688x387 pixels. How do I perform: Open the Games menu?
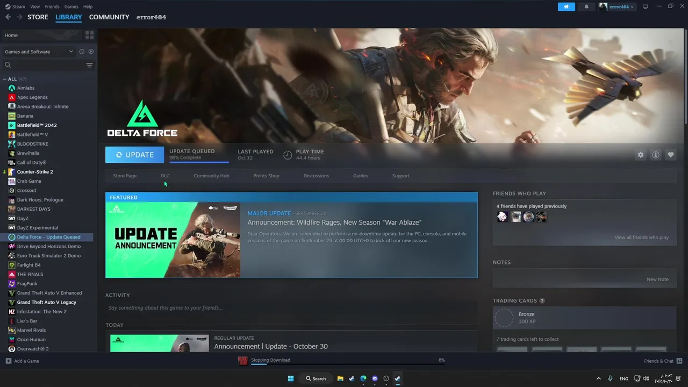pos(71,6)
